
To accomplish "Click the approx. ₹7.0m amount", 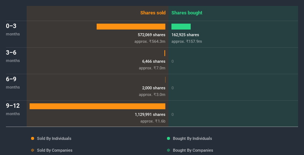I will coord(152,68).
